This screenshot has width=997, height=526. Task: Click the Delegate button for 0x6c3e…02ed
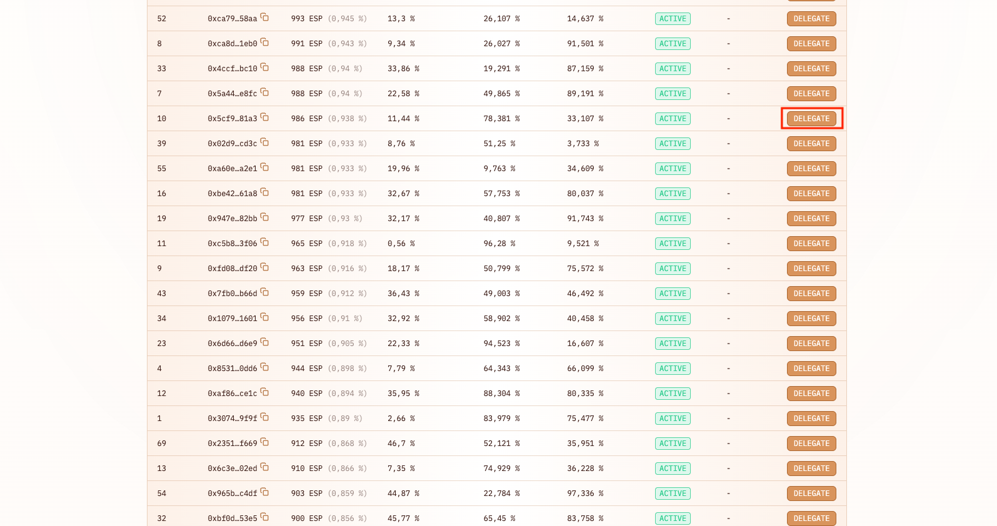pyautogui.click(x=811, y=469)
